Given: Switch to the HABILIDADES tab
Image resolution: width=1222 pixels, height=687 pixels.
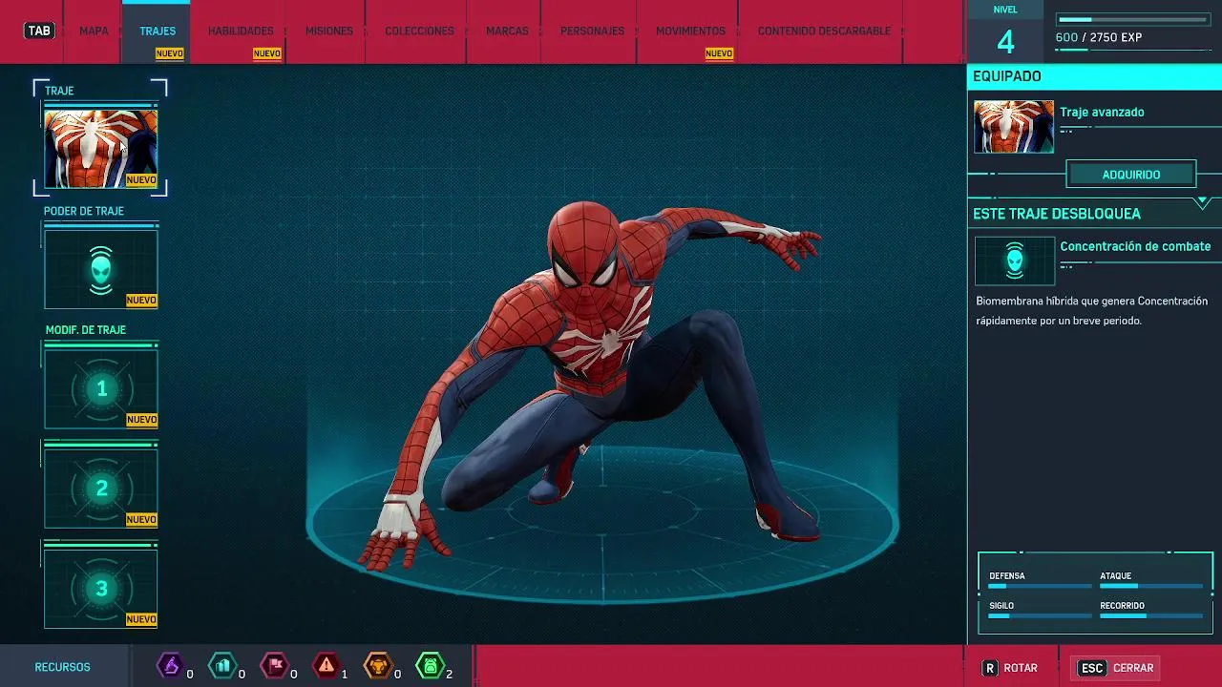Looking at the screenshot, I should click(241, 31).
